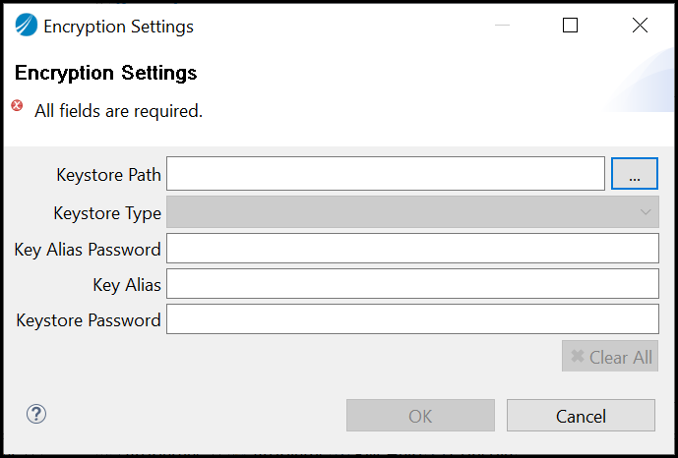Click the application logo in title bar
The width and height of the screenshot is (678, 458).
tap(27, 27)
